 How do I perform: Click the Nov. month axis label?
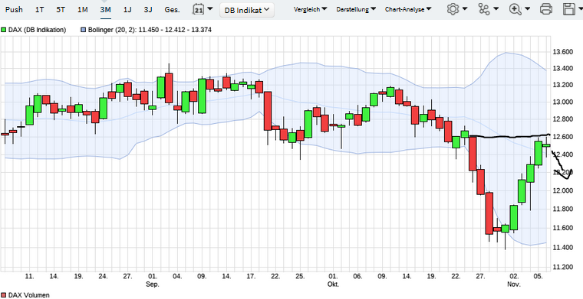pos(515,284)
